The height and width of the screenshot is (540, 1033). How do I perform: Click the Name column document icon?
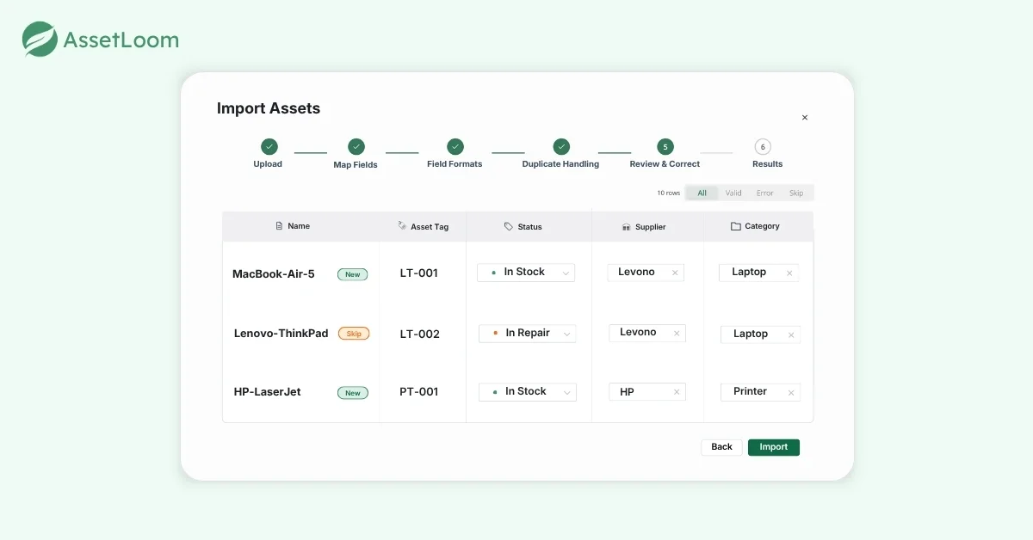click(x=279, y=226)
